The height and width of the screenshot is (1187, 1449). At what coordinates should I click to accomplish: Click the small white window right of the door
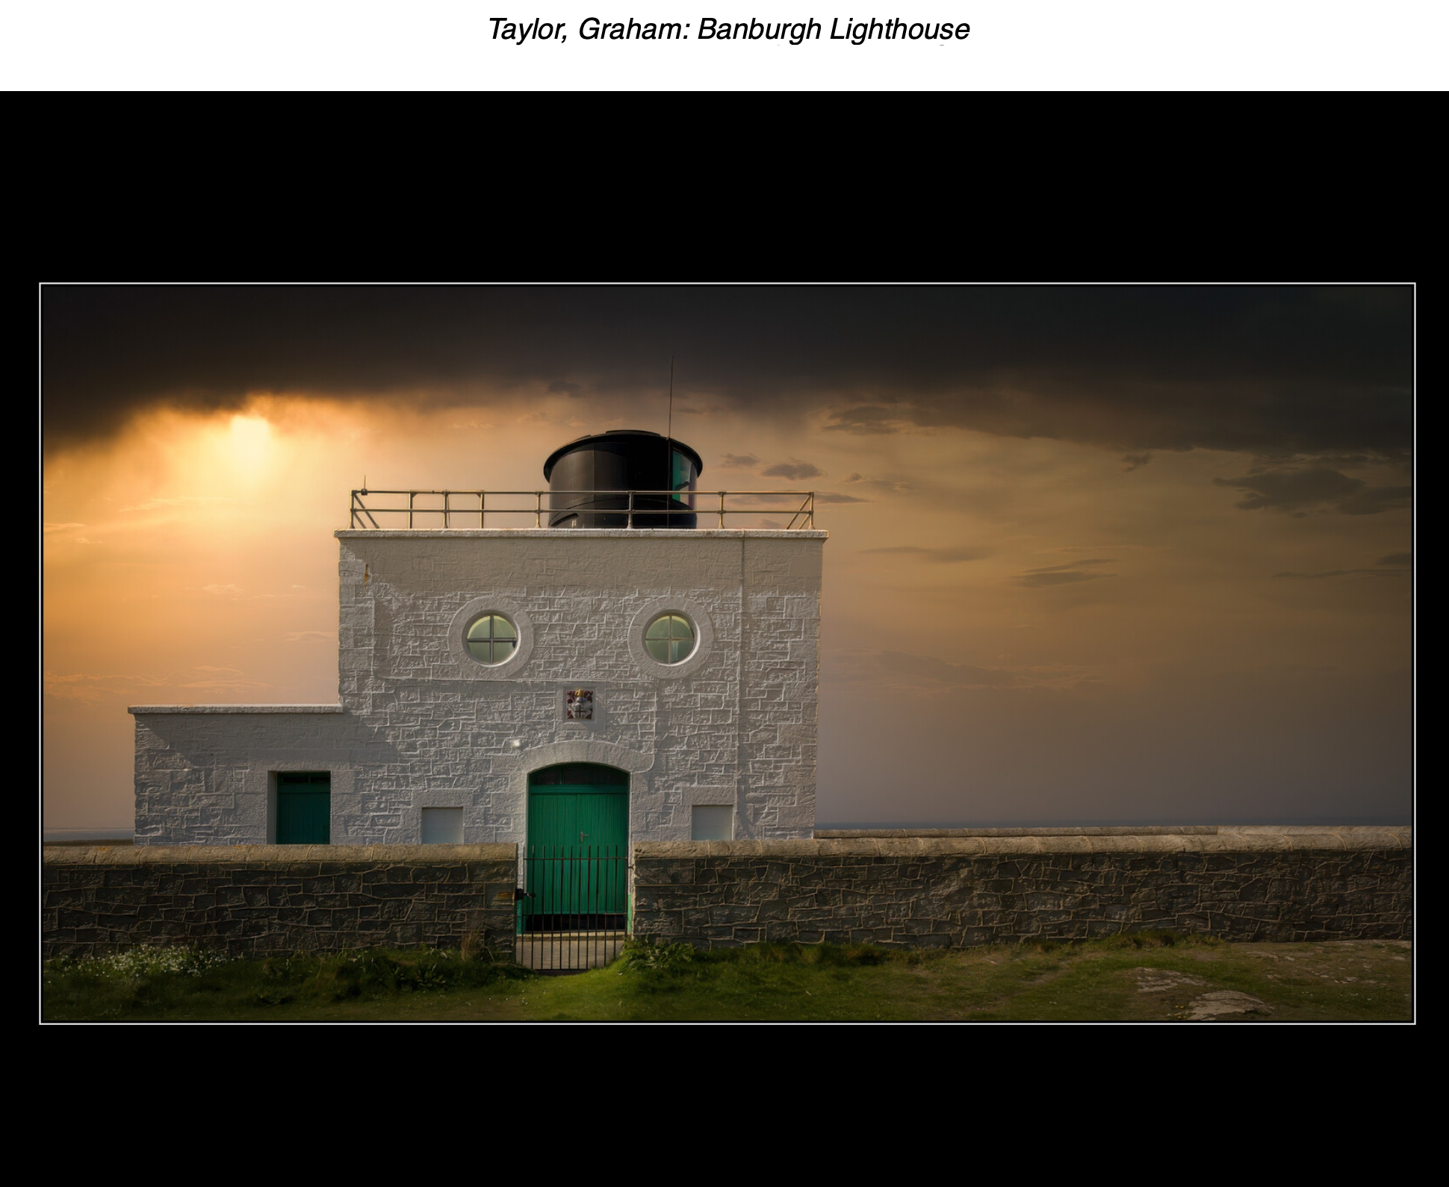[711, 823]
